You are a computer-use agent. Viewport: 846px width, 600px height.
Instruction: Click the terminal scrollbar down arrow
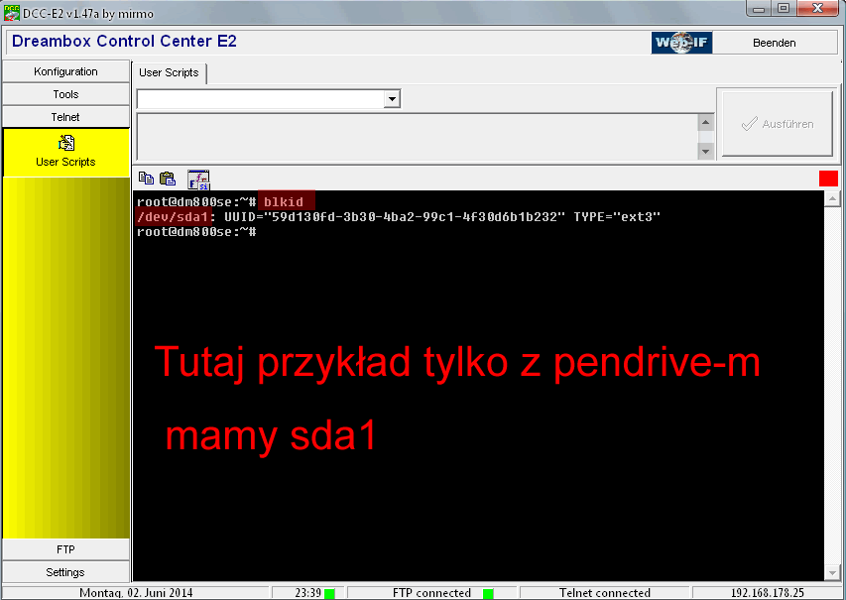click(x=831, y=572)
